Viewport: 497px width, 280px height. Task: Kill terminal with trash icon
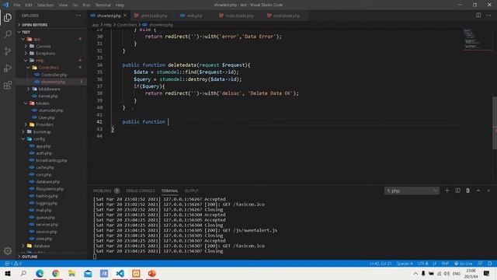point(467,191)
